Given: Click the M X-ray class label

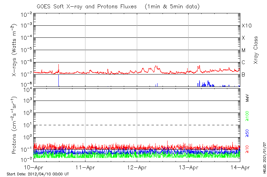Looking at the screenshot, I should [244, 50].
